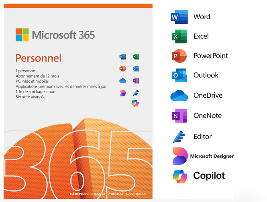
Task: Select the large OneNote icon
Action: (179, 116)
